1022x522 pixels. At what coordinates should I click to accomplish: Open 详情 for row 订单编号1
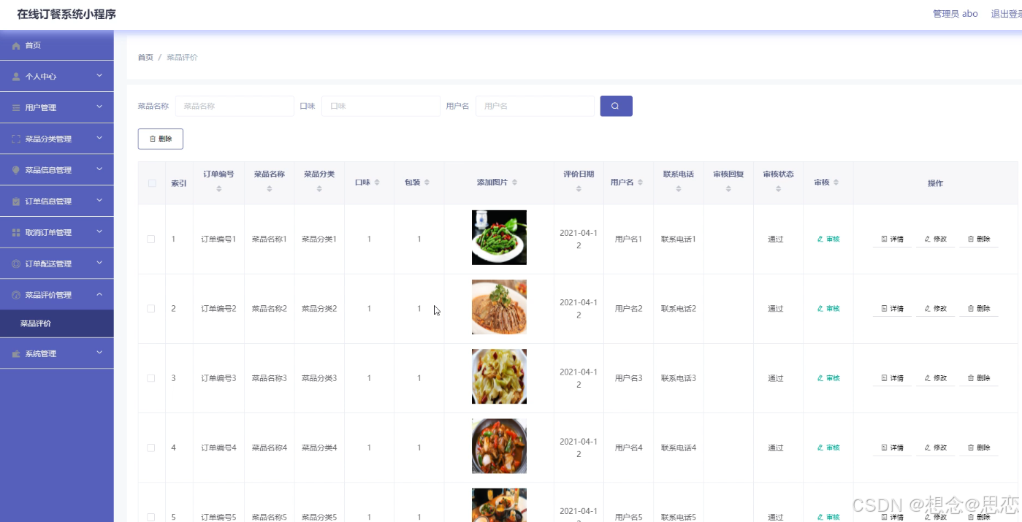pos(892,239)
